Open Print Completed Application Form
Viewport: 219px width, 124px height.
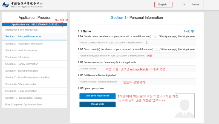35,105
